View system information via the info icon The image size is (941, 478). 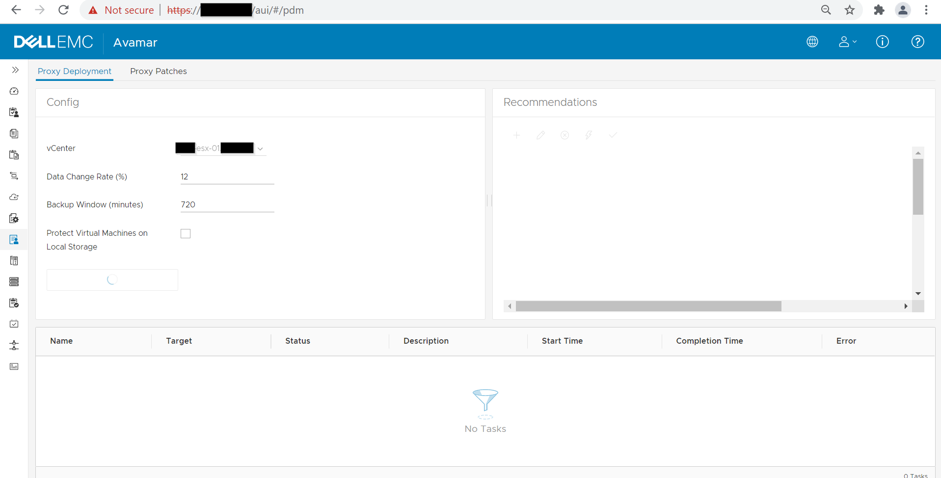click(882, 42)
